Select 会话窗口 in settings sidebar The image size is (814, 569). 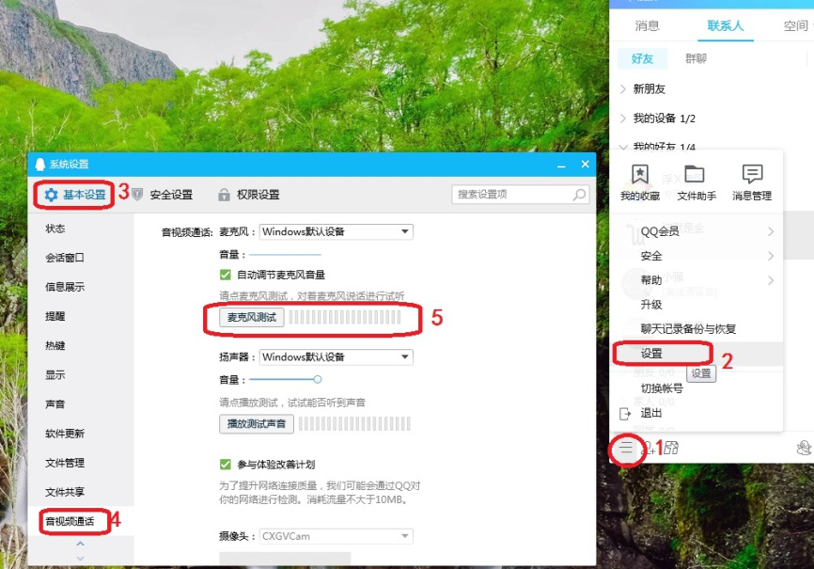(x=65, y=258)
